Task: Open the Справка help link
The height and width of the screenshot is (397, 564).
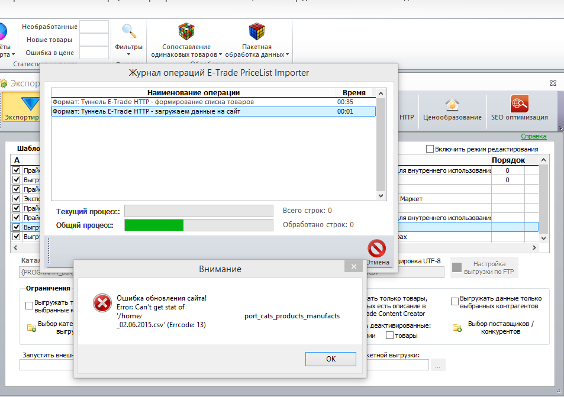Action: tap(533, 136)
